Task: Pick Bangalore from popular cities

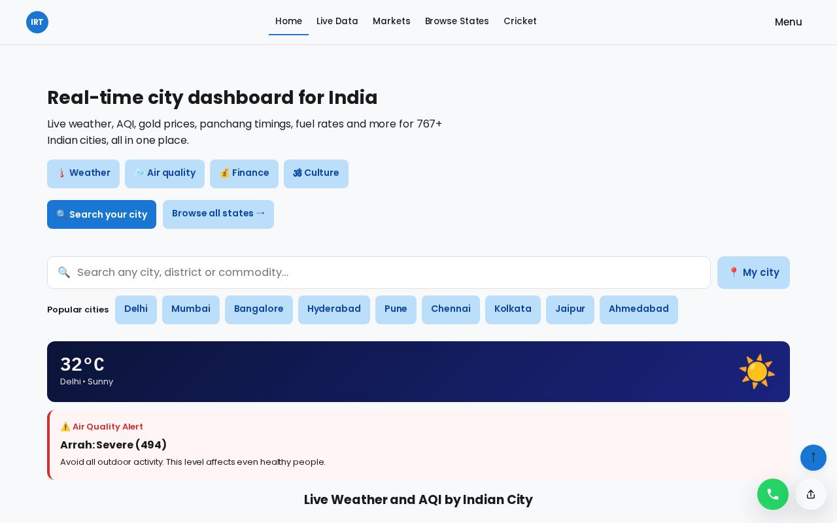Action: click(x=259, y=310)
